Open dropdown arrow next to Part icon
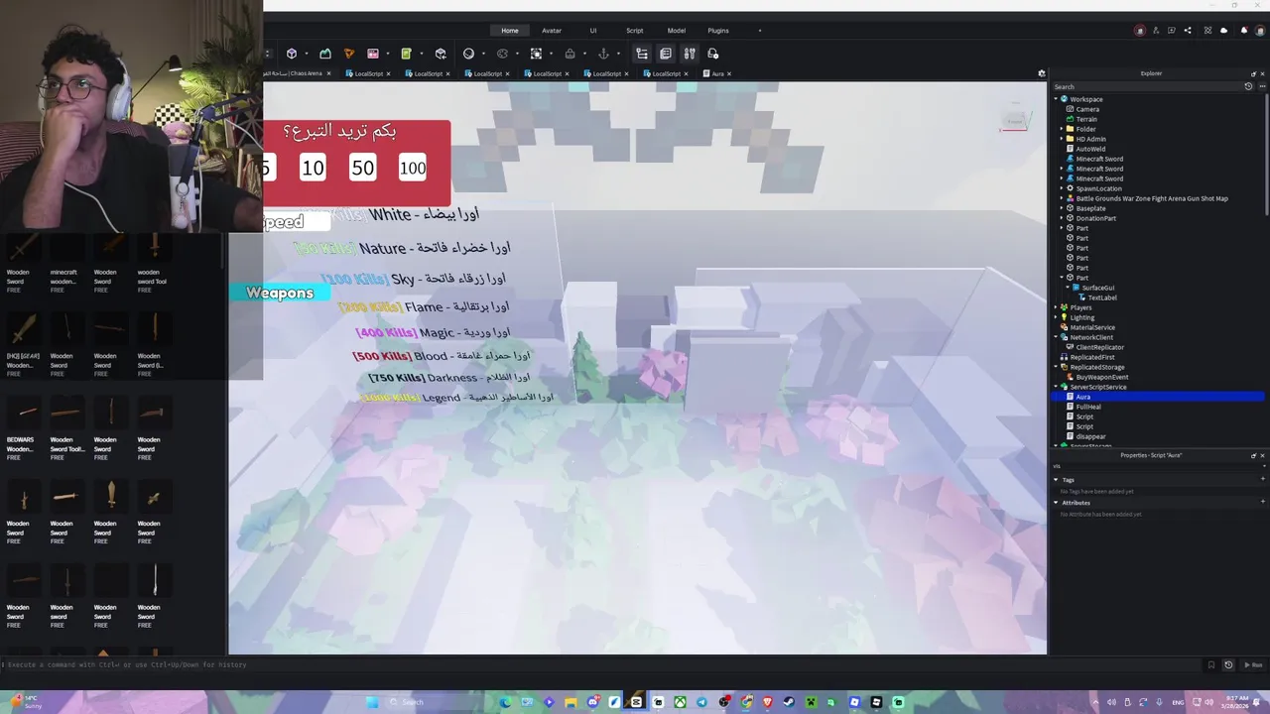The width and height of the screenshot is (1270, 714). (x=306, y=54)
